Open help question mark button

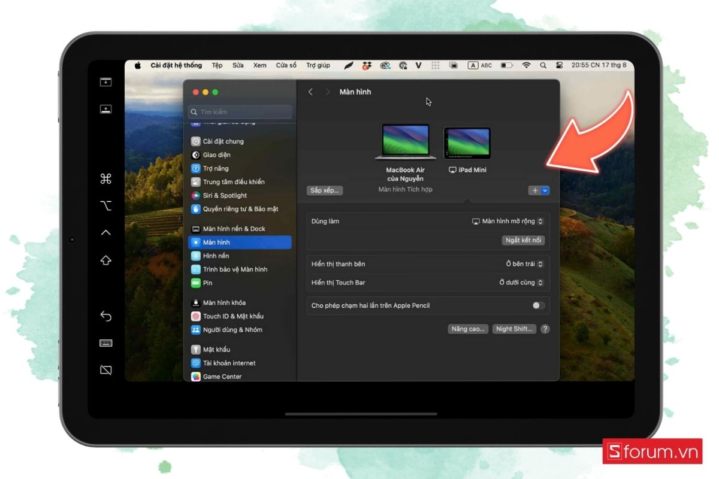click(x=545, y=329)
